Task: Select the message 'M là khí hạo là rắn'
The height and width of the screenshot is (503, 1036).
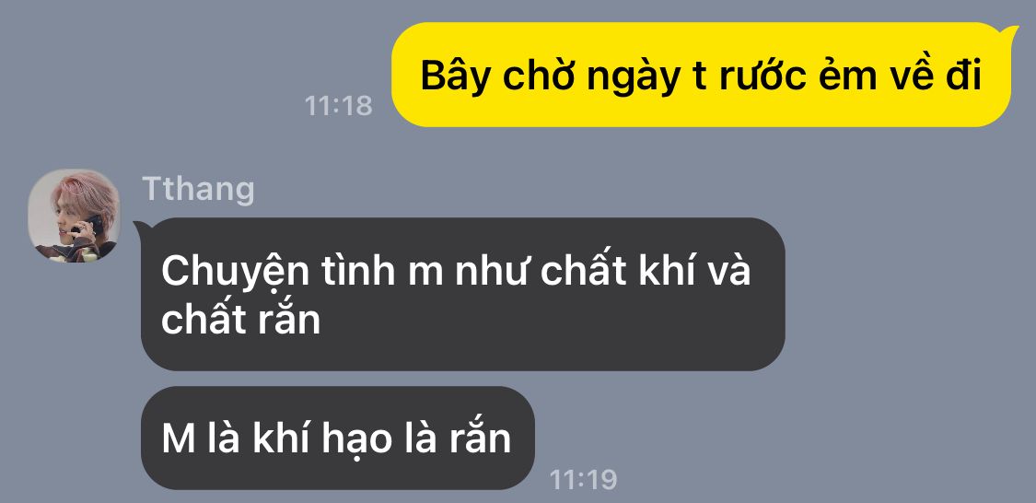Action: pos(337,438)
